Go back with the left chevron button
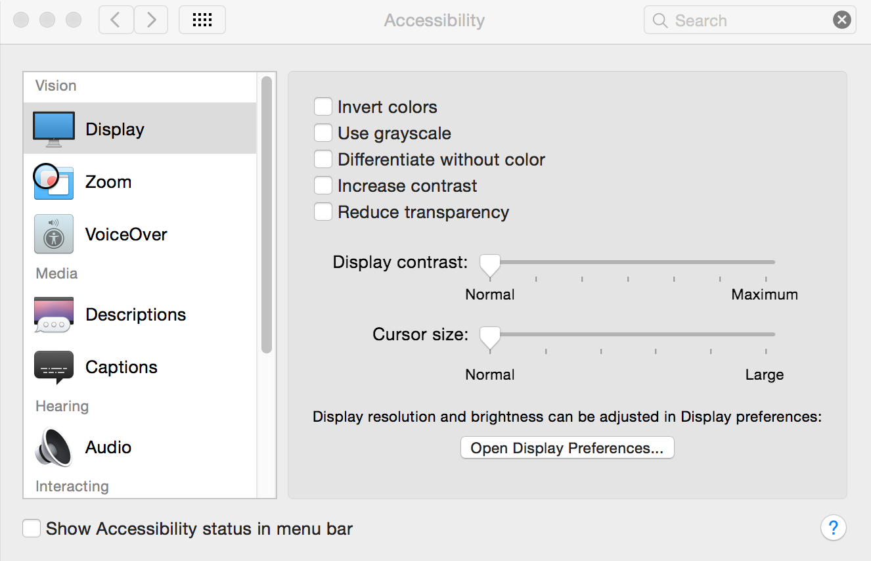Screen dimensions: 871x561 point(116,20)
